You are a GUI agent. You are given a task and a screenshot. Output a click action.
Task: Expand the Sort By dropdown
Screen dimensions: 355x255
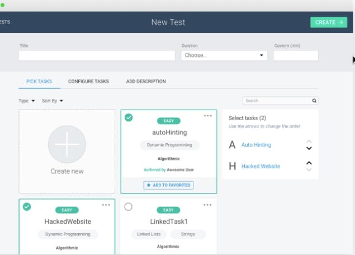[x=52, y=101]
